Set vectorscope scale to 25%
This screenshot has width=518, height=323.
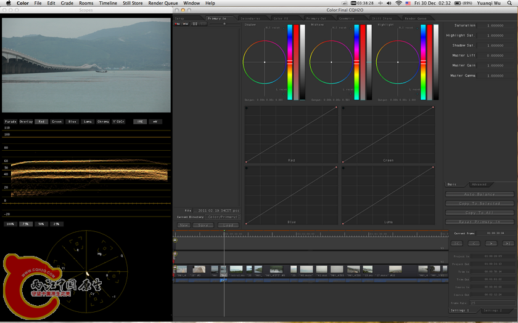pos(57,224)
